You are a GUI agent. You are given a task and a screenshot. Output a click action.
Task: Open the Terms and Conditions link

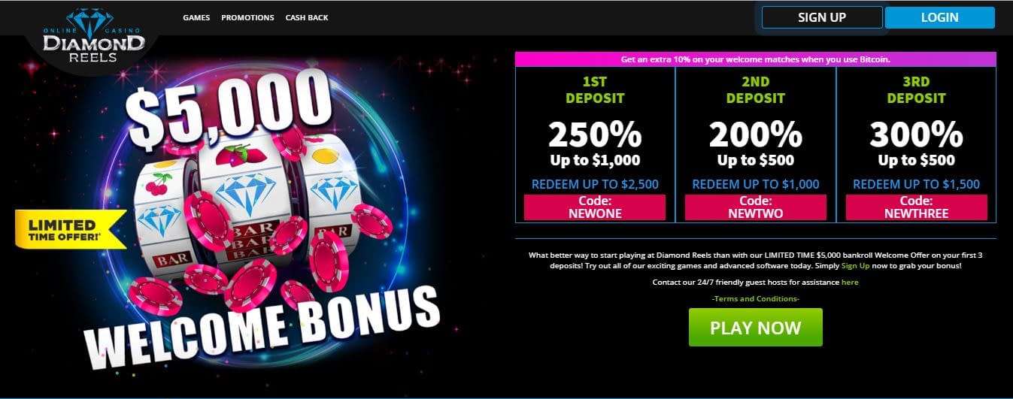756,299
